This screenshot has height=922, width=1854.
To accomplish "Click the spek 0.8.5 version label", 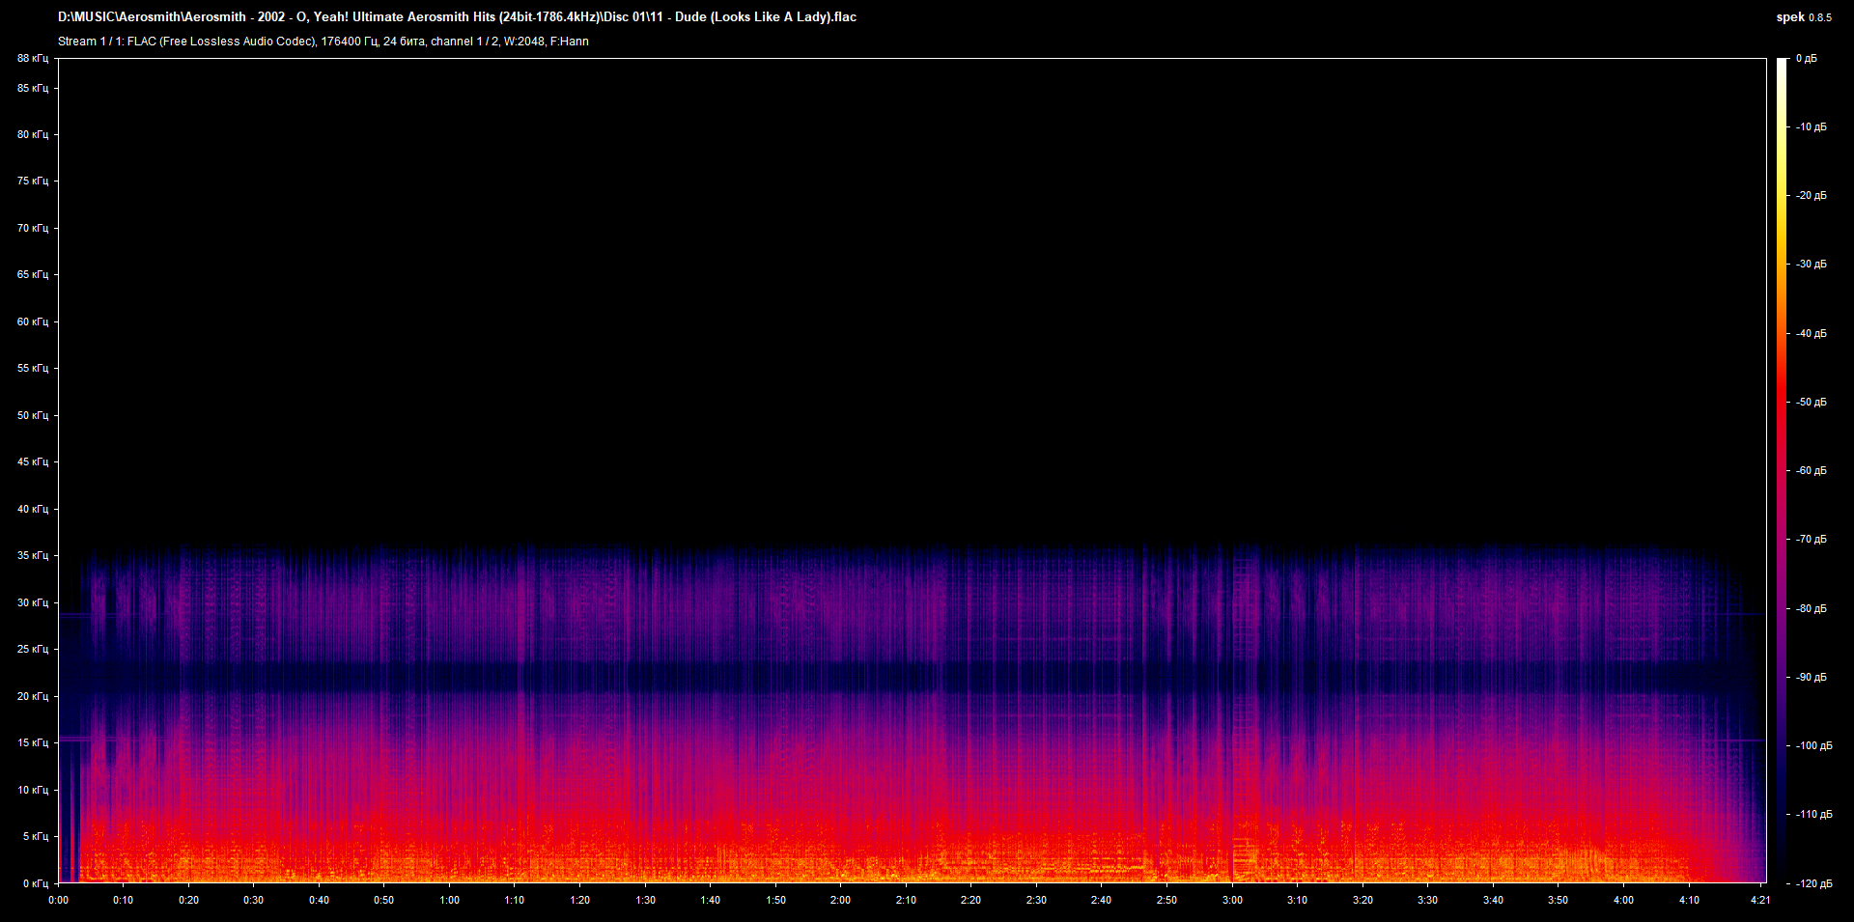I will point(1803,17).
